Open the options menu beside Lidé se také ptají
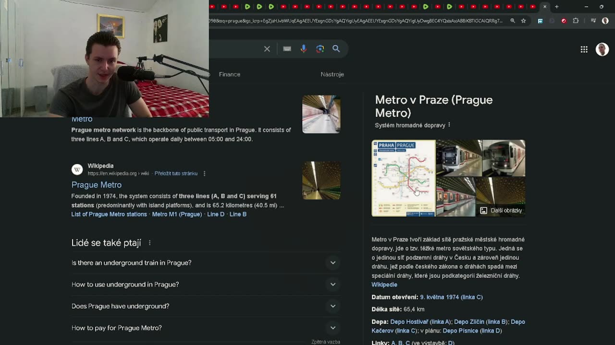The height and width of the screenshot is (345, 615). (x=149, y=243)
